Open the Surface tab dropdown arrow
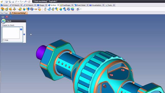This screenshot has width=165, height=93. click(x=58, y=5)
